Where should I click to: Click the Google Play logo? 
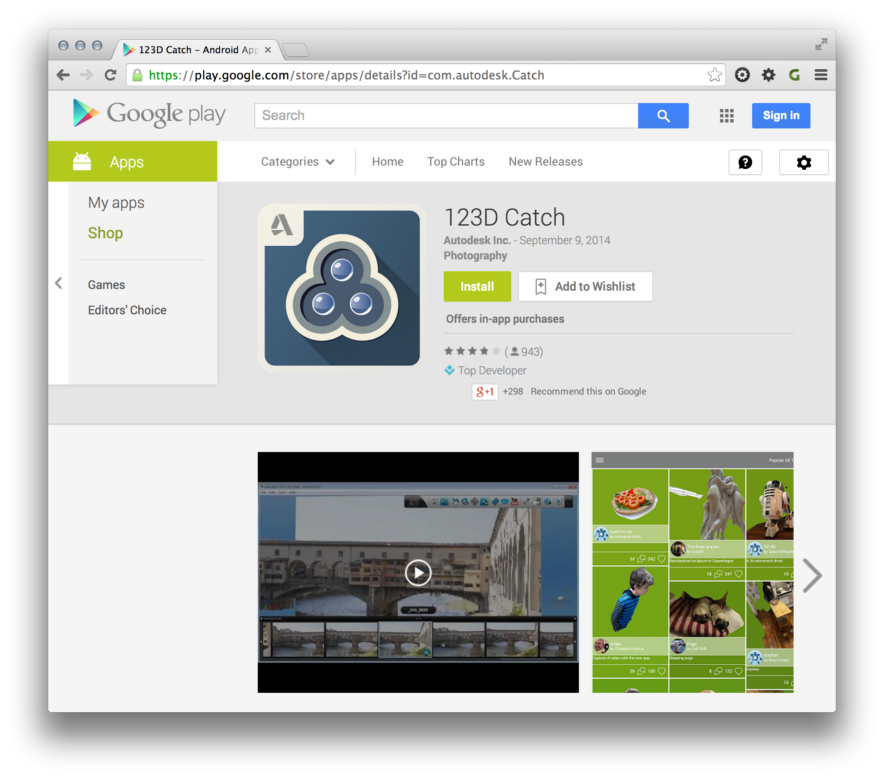(x=149, y=114)
